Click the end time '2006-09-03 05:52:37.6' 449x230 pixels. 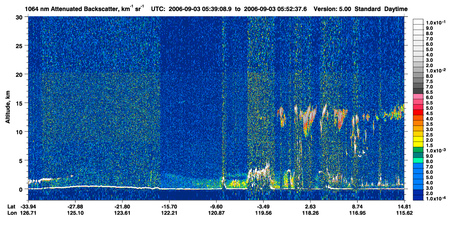[275, 9]
